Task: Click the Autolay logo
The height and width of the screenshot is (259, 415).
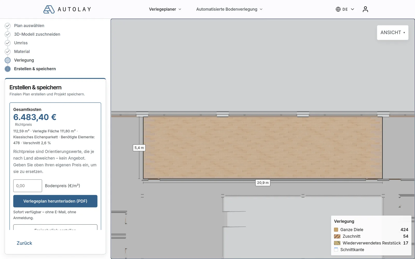Action: [x=67, y=9]
